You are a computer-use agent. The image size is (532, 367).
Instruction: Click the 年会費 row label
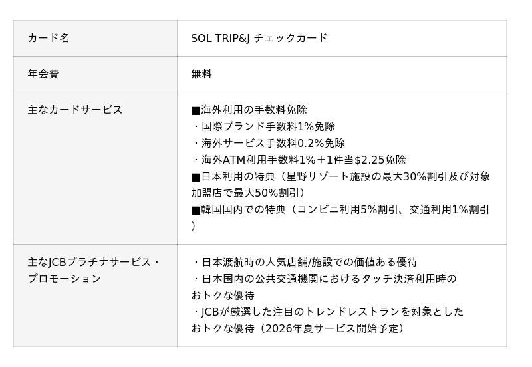coord(43,74)
